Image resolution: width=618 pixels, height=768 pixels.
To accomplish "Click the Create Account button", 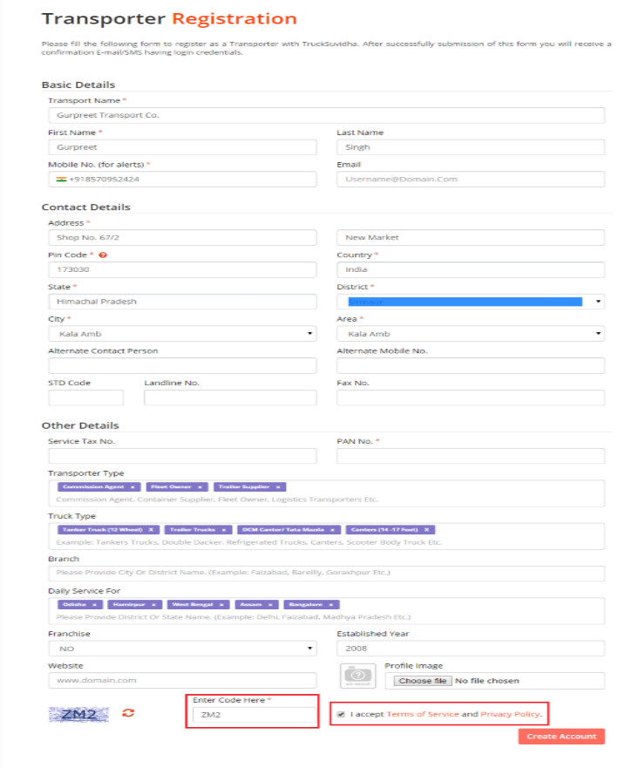I will tap(561, 737).
